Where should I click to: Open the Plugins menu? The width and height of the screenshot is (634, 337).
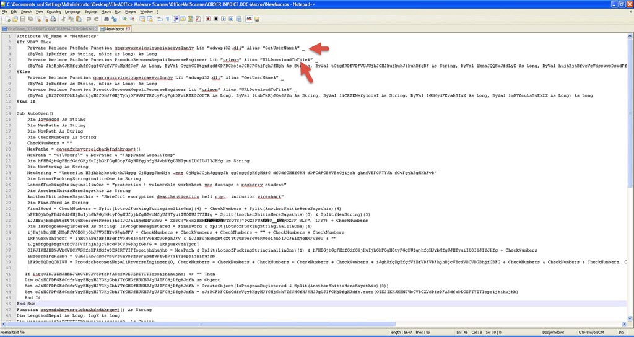coord(131,12)
